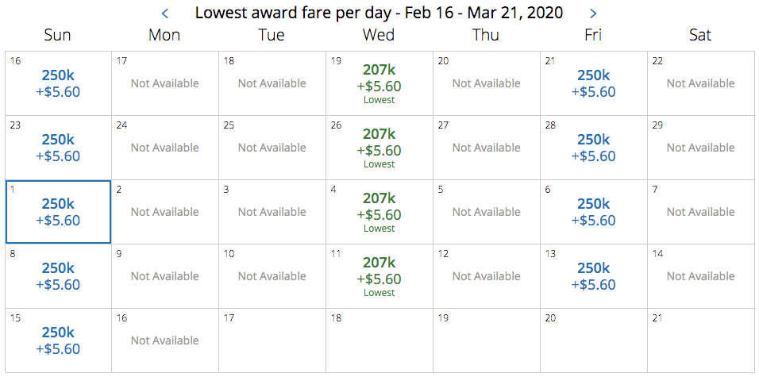Image resolution: width=759 pixels, height=377 pixels.
Task: Choose Wednesday March 4 lowest fare
Action: click(379, 212)
